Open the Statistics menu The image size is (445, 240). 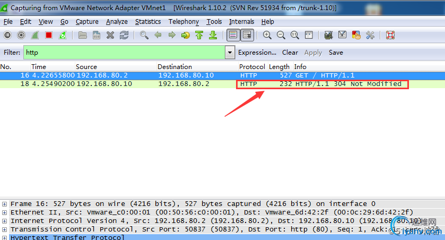click(x=148, y=22)
